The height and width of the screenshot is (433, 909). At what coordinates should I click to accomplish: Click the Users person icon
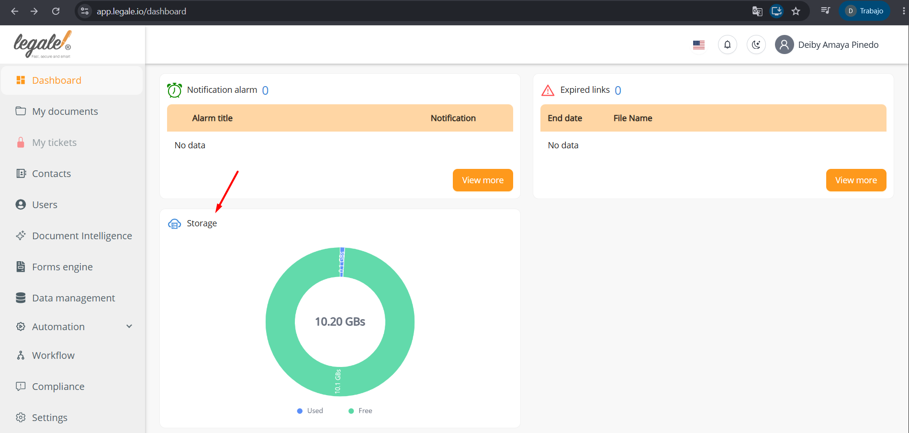pos(21,204)
